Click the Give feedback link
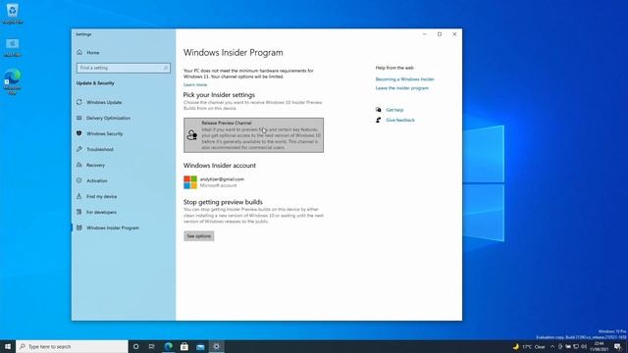The height and width of the screenshot is (353, 628). [400, 120]
